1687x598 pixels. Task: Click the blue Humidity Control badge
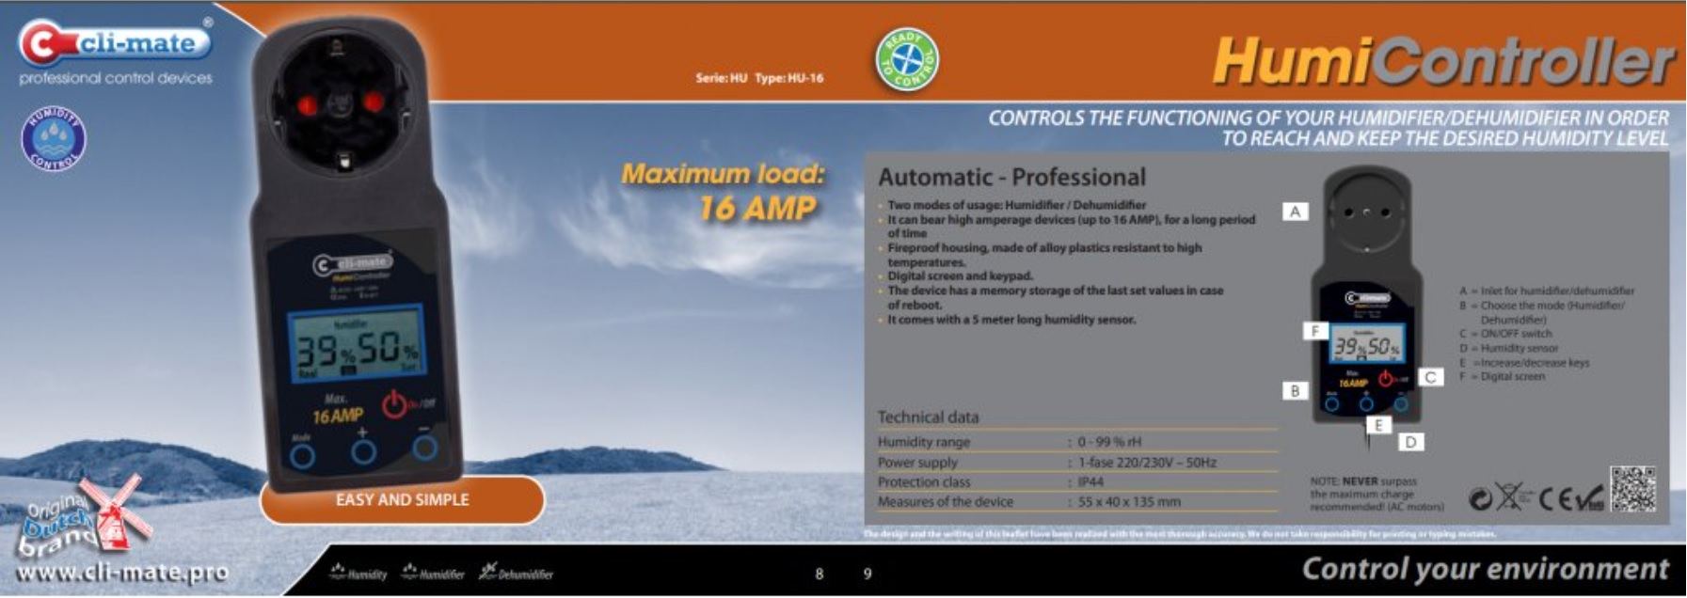coord(54,139)
